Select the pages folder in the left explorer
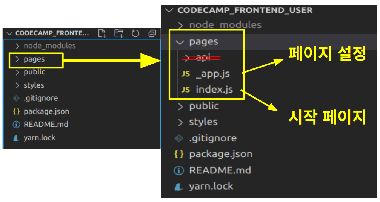 (34, 59)
